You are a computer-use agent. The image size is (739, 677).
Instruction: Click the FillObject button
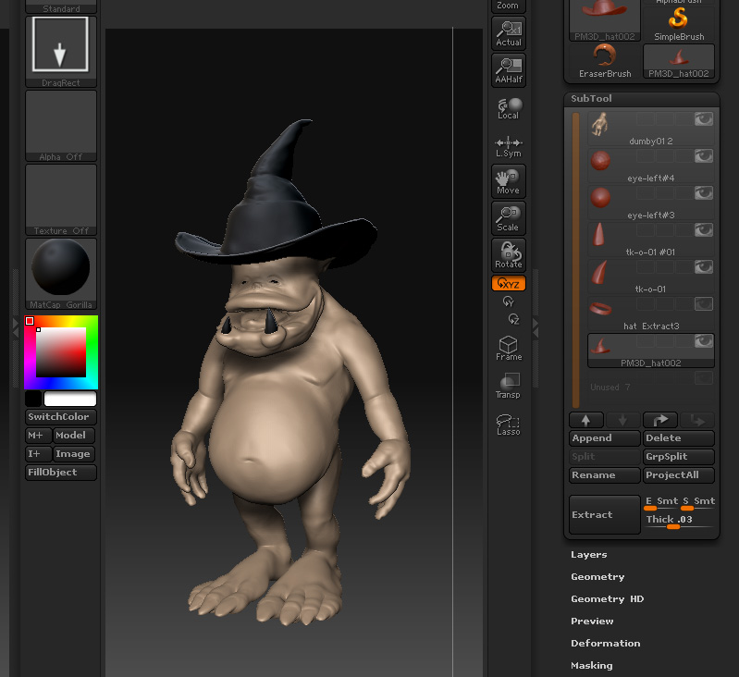(x=61, y=472)
